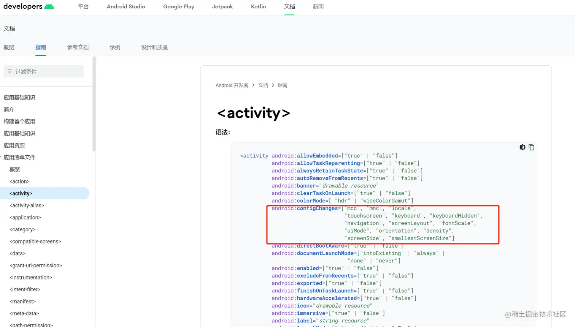Focus the 过滤条件 filter field

[44, 71]
